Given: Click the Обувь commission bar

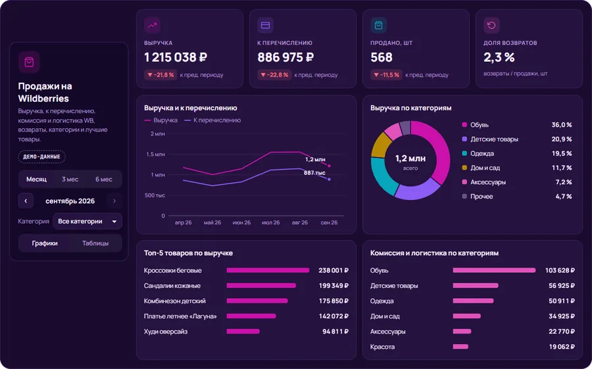Looking at the screenshot, I should pyautogui.click(x=494, y=270).
